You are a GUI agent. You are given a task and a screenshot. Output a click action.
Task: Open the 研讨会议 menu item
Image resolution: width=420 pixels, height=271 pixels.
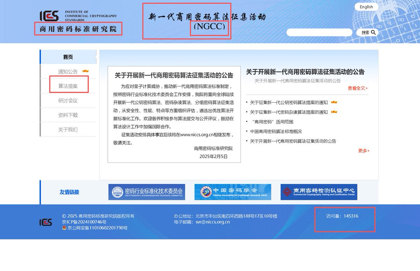(68, 101)
